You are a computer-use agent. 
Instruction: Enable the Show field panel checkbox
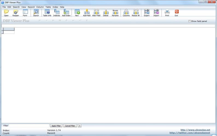pyautogui.click(x=190, y=21)
